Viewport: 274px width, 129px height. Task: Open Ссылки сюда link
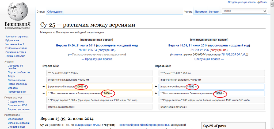click(x=15, y=119)
